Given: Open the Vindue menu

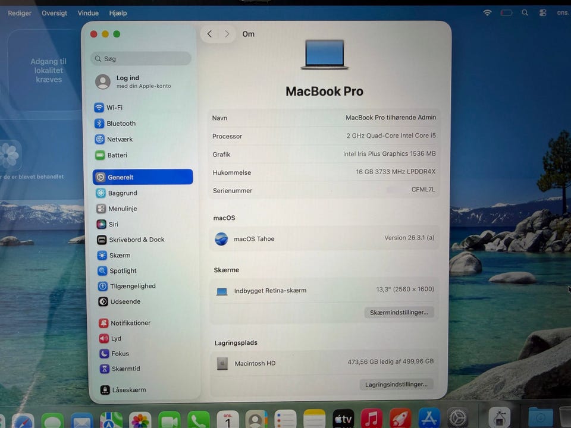Looking at the screenshot, I should point(88,13).
